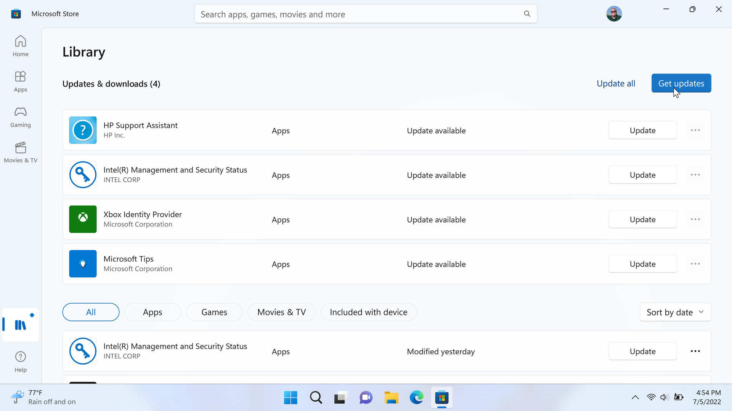The width and height of the screenshot is (732, 411).
Task: Switch to Movies & TV filter
Action: [x=281, y=312]
